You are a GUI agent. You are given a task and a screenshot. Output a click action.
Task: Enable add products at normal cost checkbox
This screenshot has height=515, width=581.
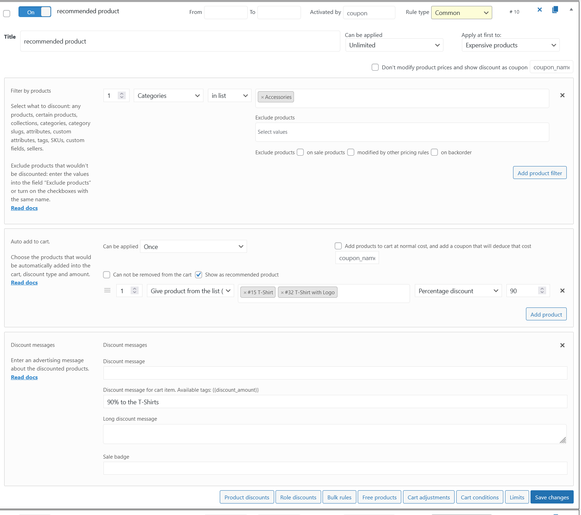coord(338,246)
